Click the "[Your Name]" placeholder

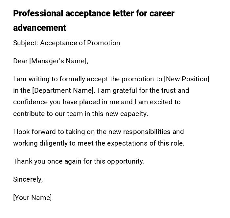click(x=32, y=198)
